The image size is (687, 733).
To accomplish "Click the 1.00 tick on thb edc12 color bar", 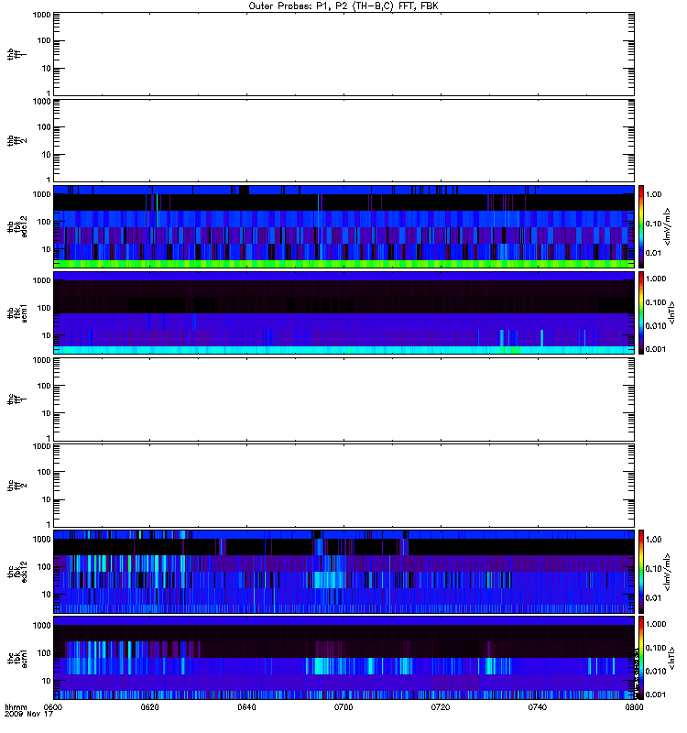I will (653, 194).
